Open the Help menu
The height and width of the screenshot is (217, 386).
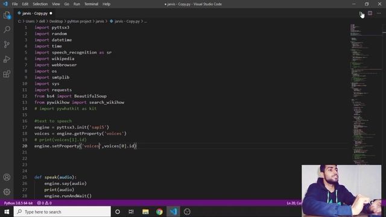pyautogui.click(x=106, y=4)
